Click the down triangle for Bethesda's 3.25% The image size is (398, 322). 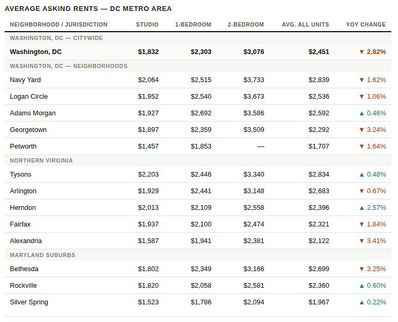coord(362,269)
